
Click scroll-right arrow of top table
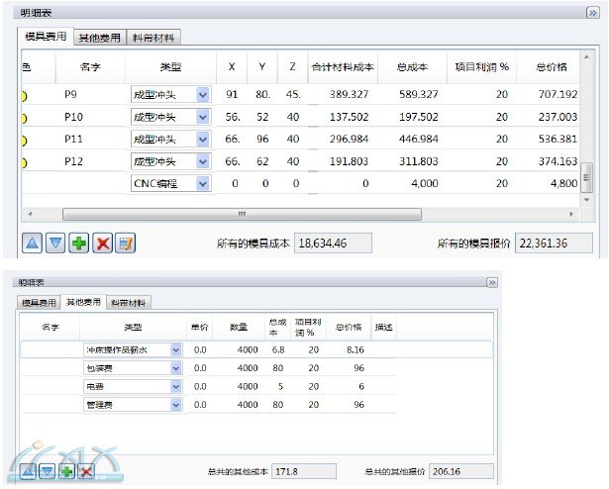tap(571, 214)
